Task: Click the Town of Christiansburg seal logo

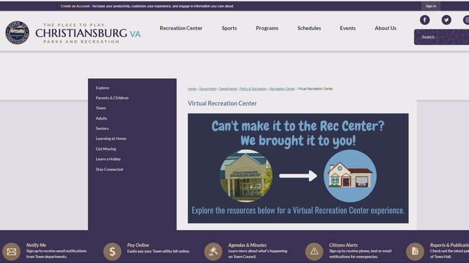Action: tap(17, 33)
